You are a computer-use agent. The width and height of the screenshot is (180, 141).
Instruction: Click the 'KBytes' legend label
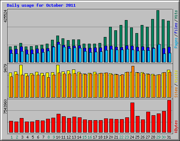click(176, 127)
